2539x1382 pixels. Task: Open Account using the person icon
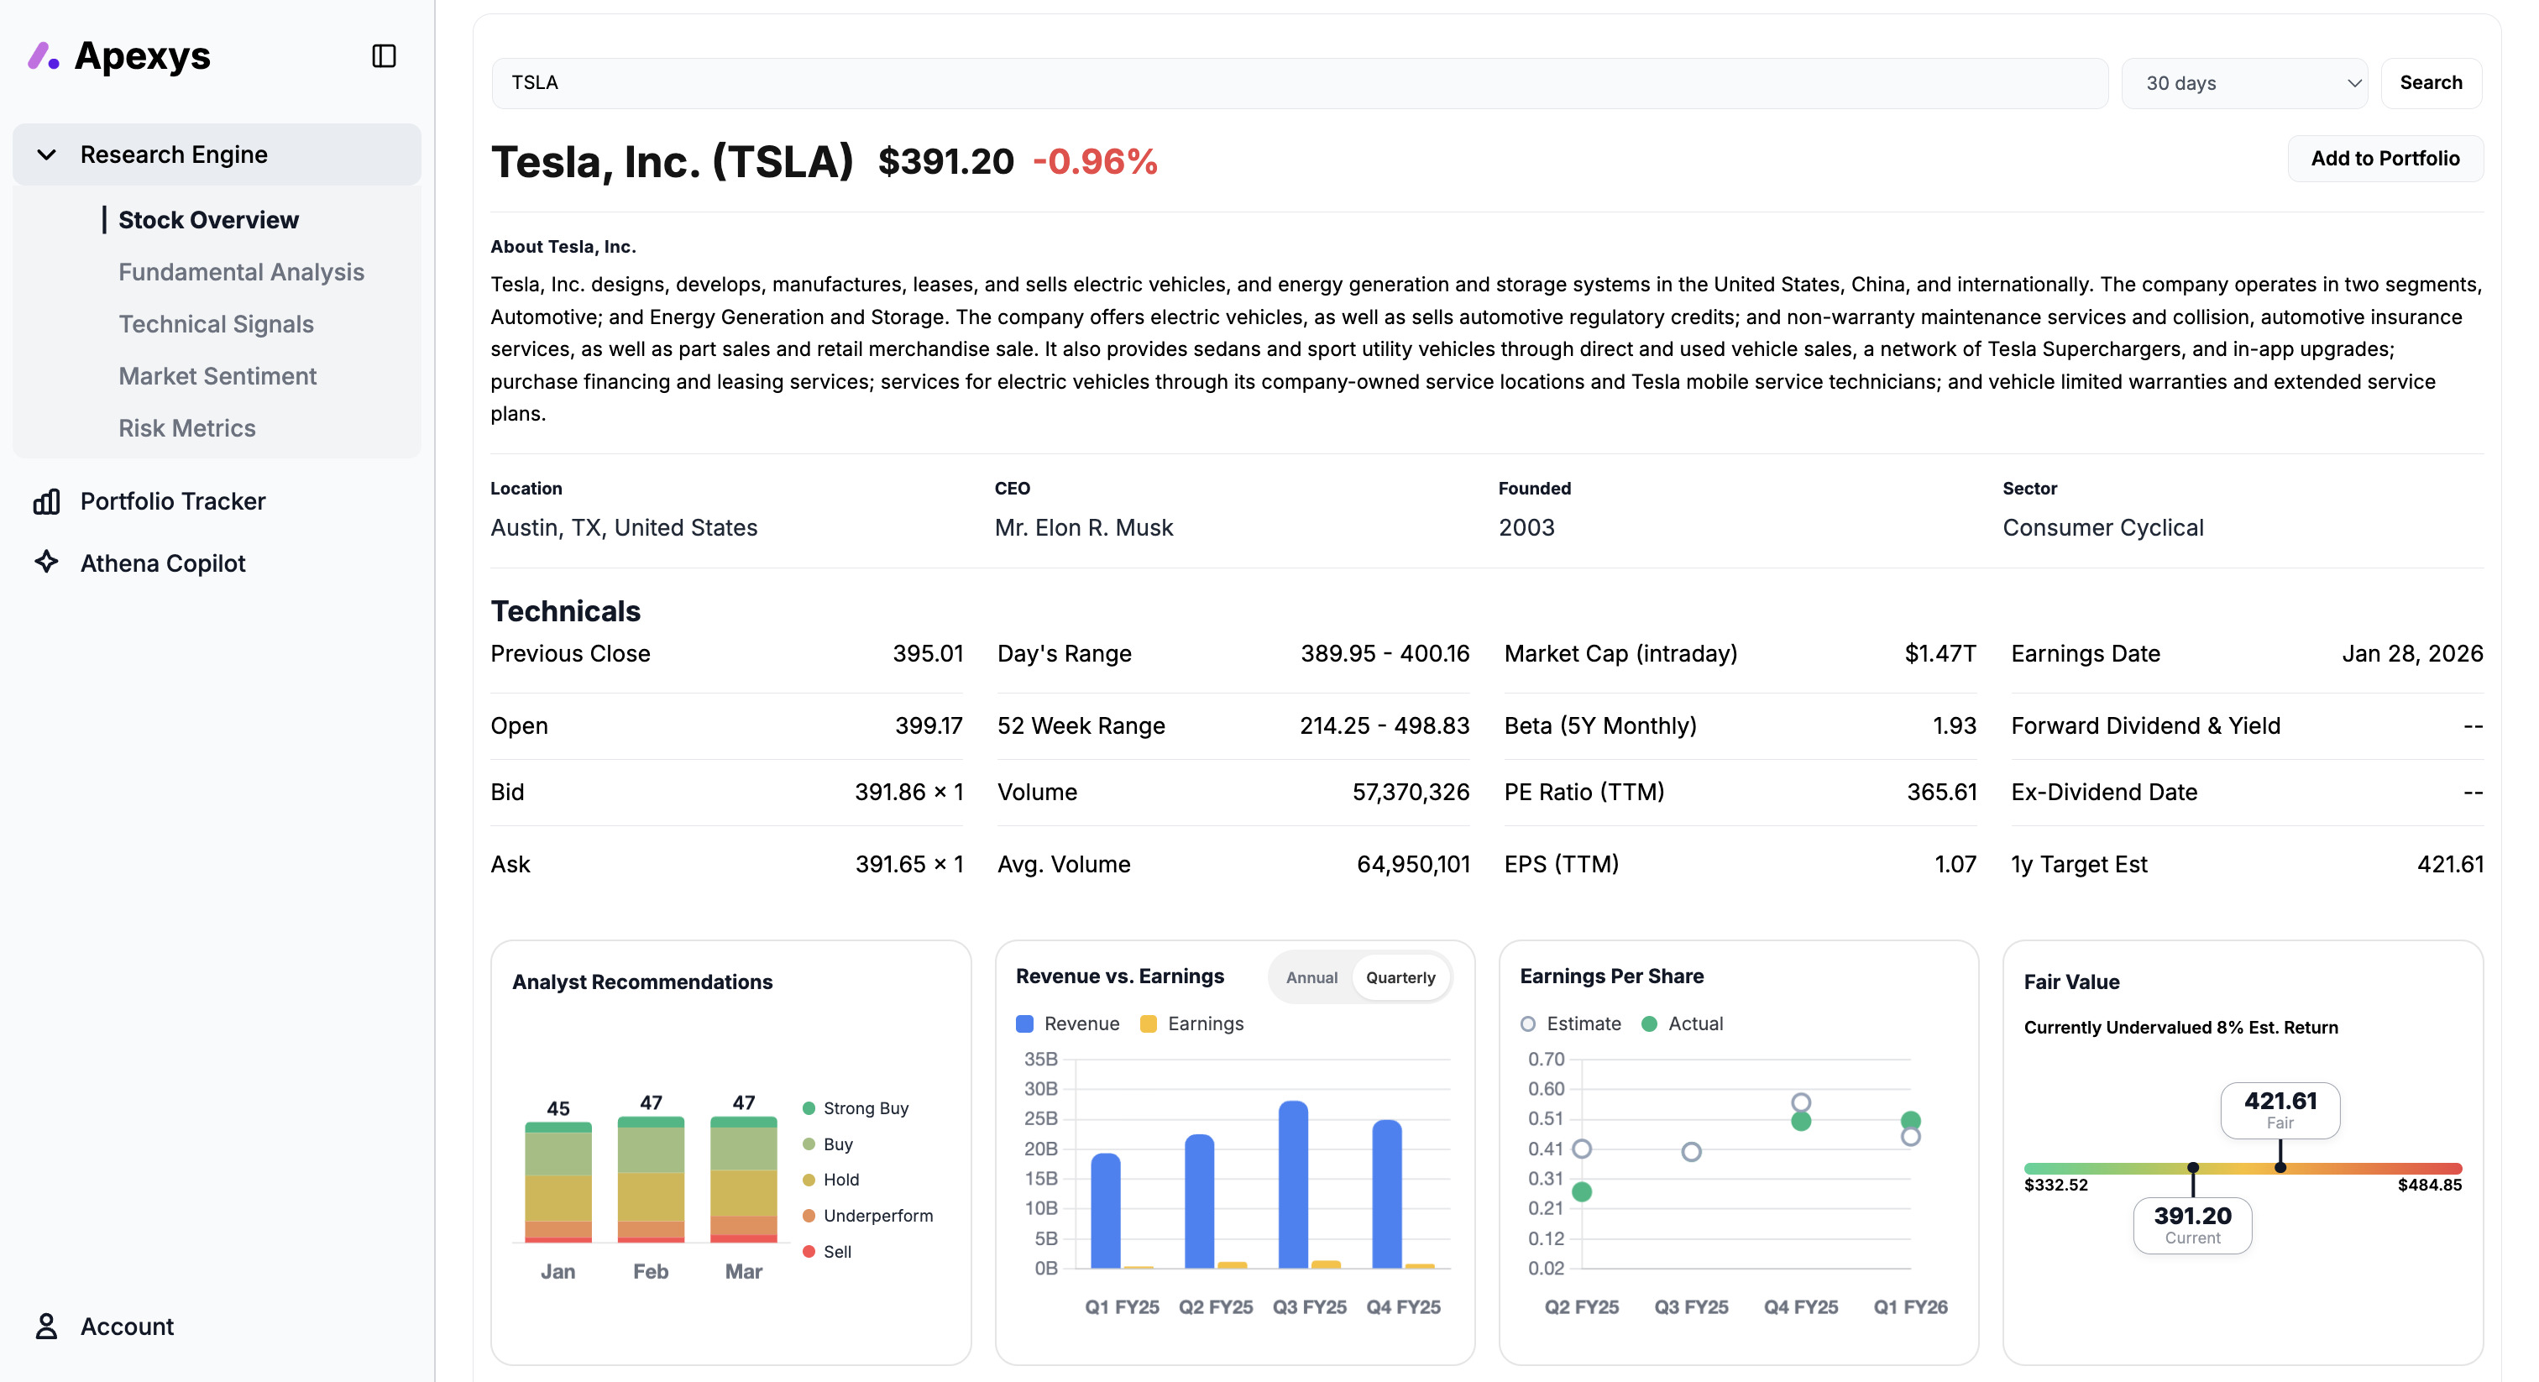click(45, 1326)
